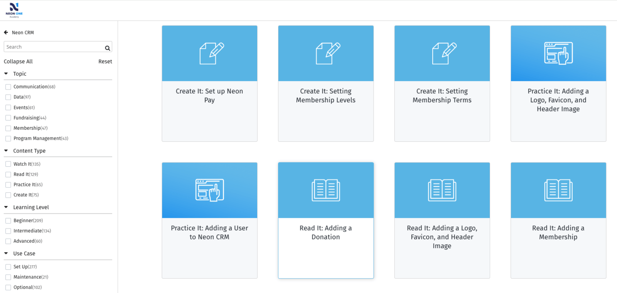Select the Membership topic checkbox
The height and width of the screenshot is (293, 617).
(8, 128)
